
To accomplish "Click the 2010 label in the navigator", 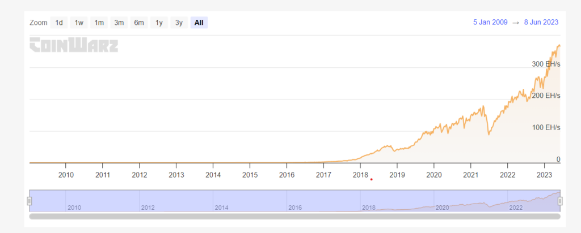I will 74,208.
